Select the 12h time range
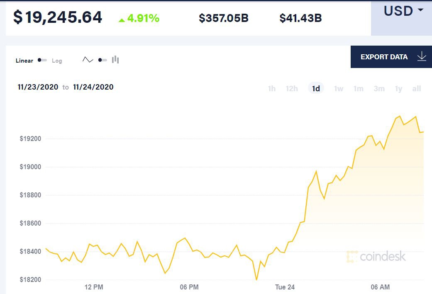Viewport: 432px width, 294px height. (292, 88)
